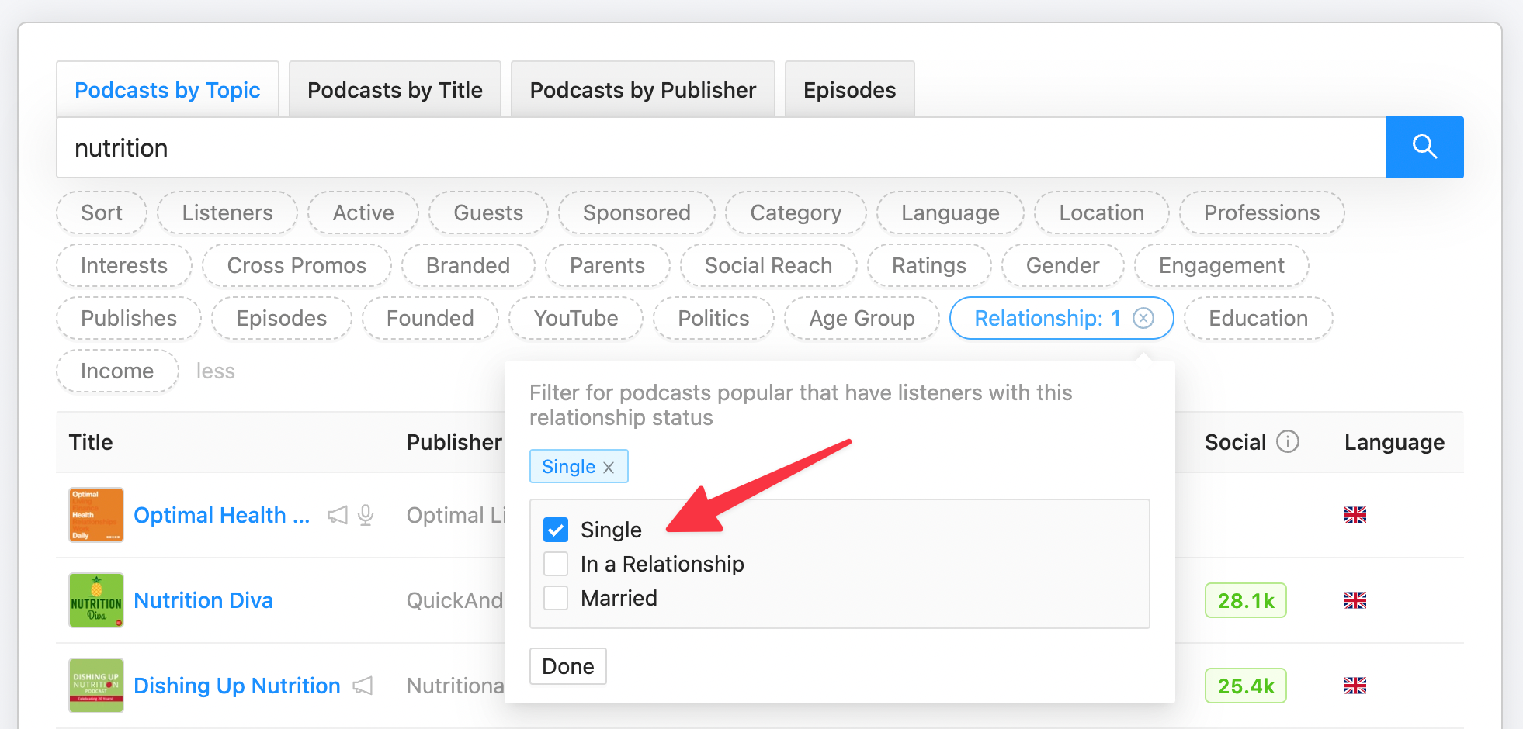The width and height of the screenshot is (1523, 729).
Task: Click the microphone icon next to Optimal Health
Action: (x=366, y=515)
